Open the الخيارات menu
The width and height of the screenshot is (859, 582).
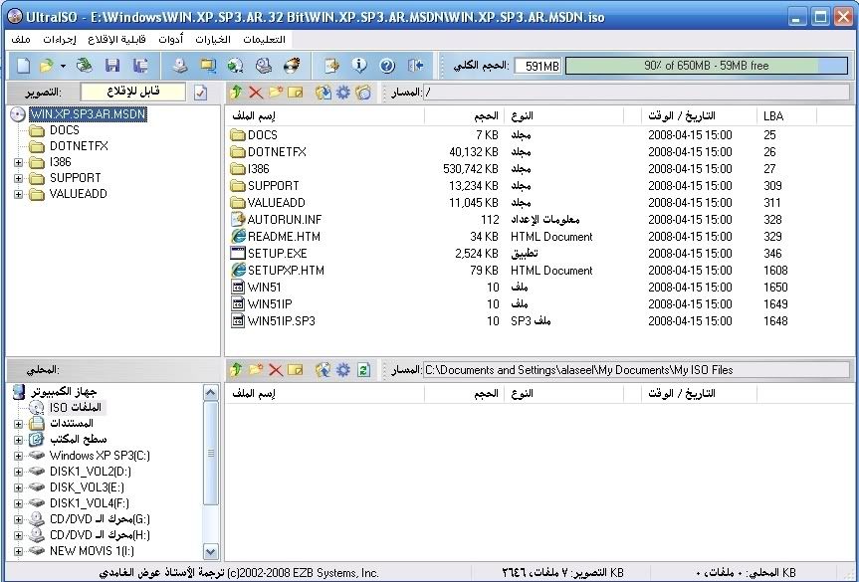[213, 40]
